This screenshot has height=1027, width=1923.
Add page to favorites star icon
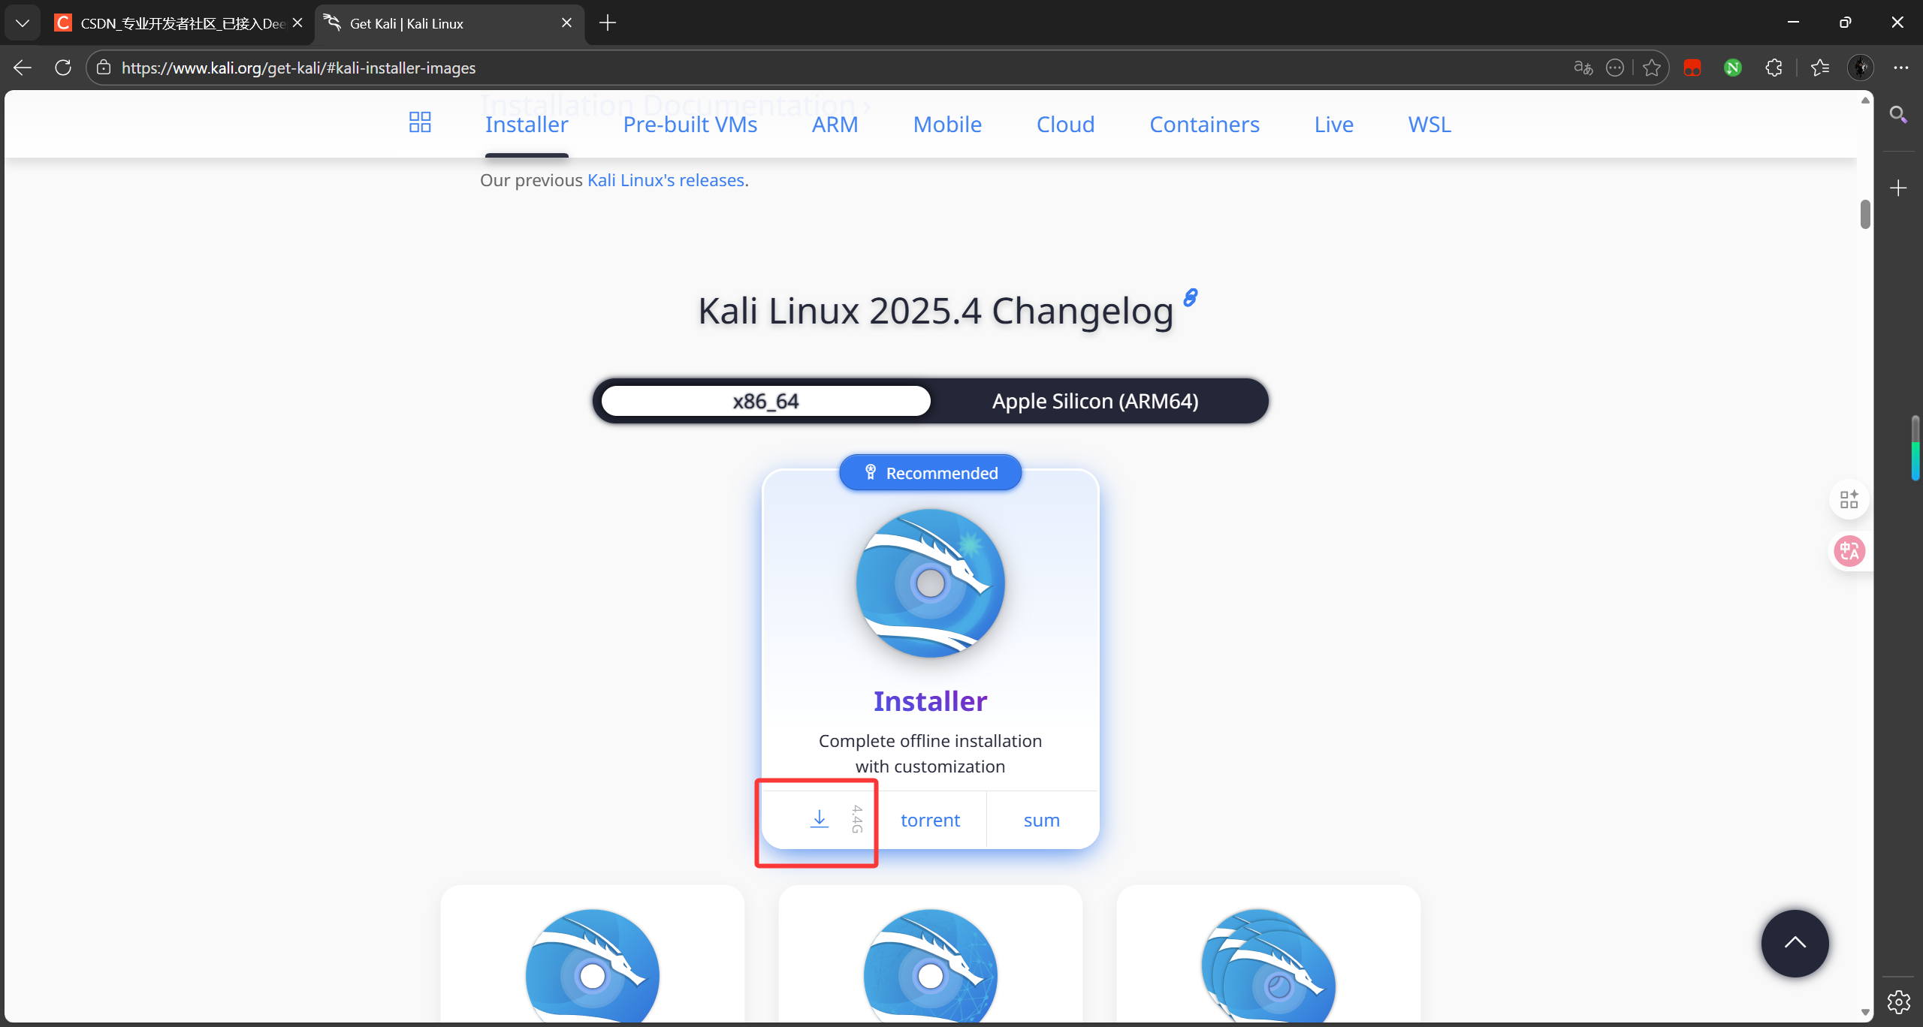pos(1651,68)
